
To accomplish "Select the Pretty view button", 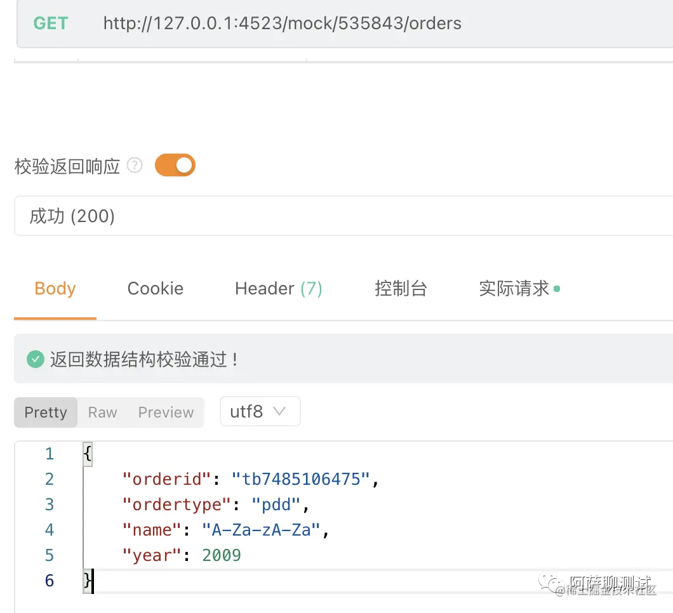I will (46, 412).
